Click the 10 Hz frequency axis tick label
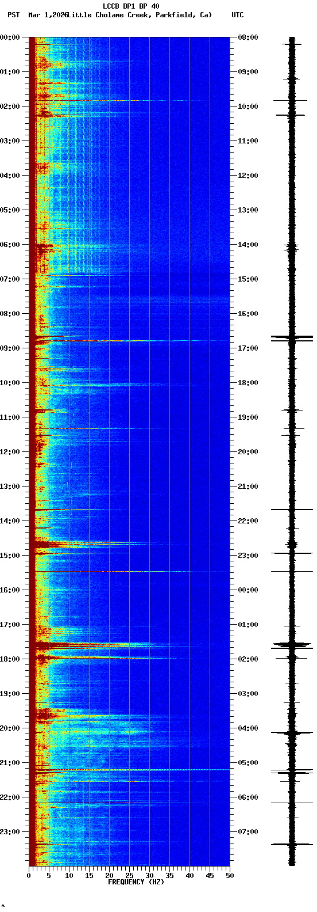The height and width of the screenshot is (912, 317). pos(69,876)
